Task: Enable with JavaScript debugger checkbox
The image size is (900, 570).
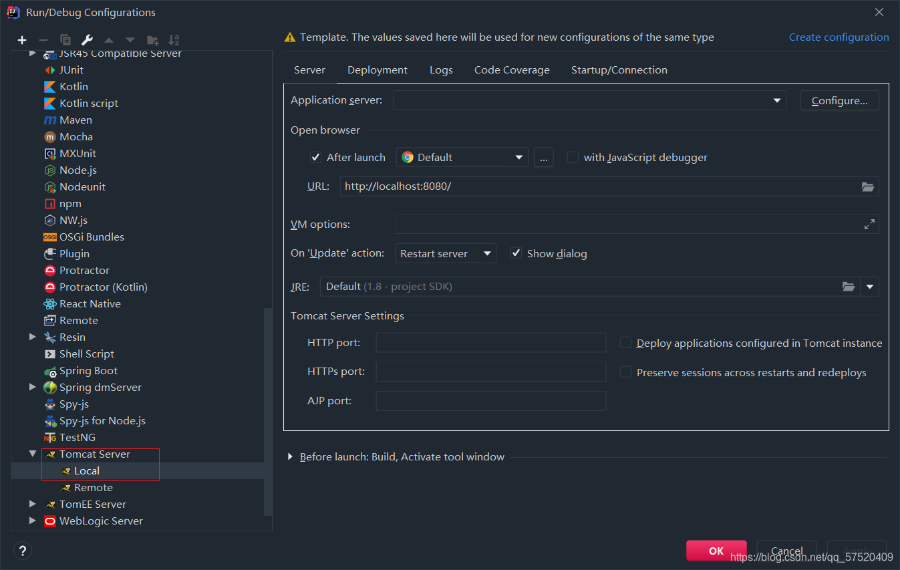Action: [573, 158]
